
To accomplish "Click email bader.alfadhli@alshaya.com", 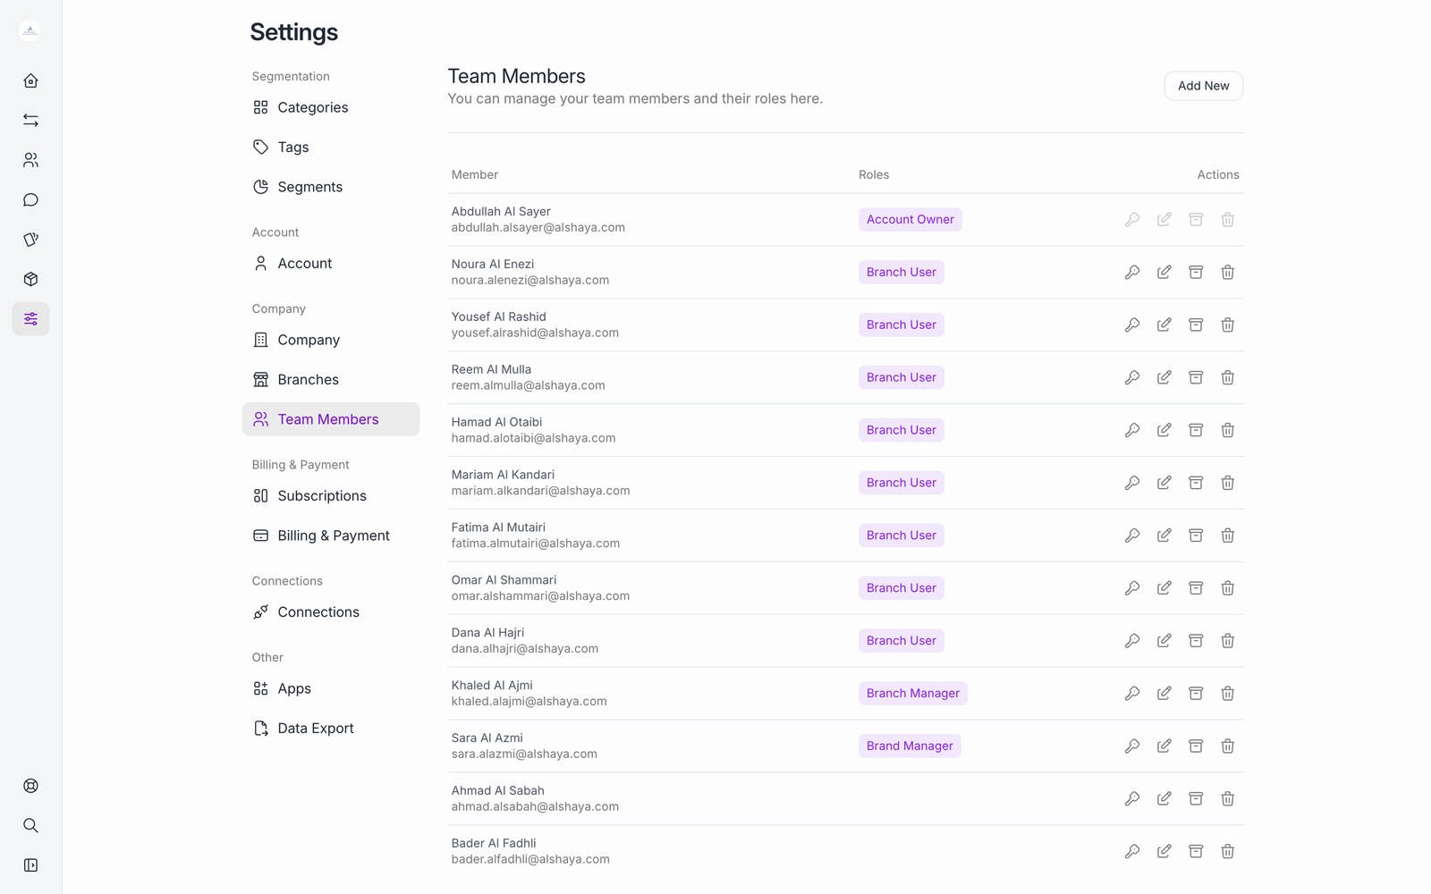I will 530,859.
